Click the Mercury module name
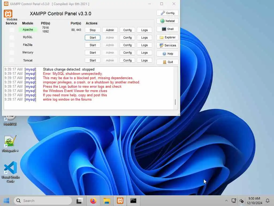 (x=28, y=52)
